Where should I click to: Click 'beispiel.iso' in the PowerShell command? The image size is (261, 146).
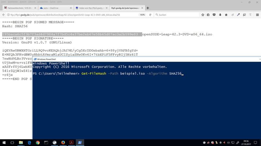click(x=132, y=74)
